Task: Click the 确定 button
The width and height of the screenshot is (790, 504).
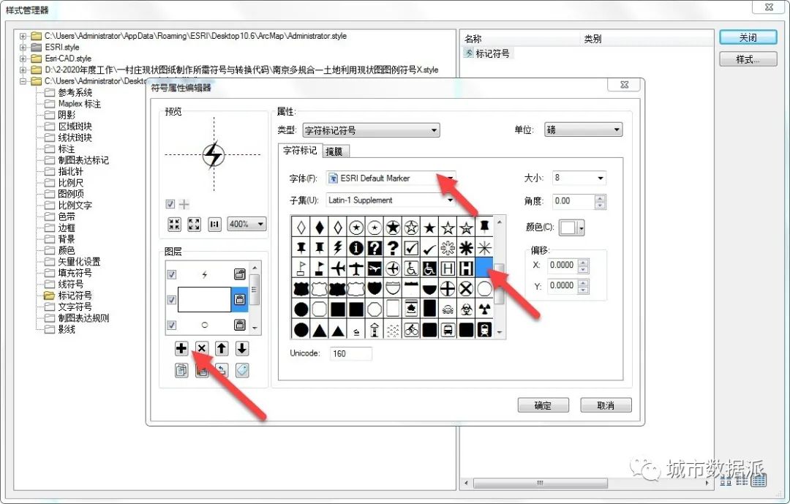Action: [543, 405]
